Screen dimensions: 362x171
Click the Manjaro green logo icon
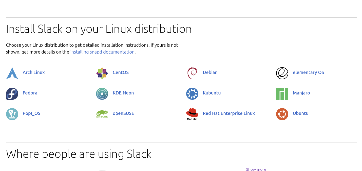tap(282, 94)
